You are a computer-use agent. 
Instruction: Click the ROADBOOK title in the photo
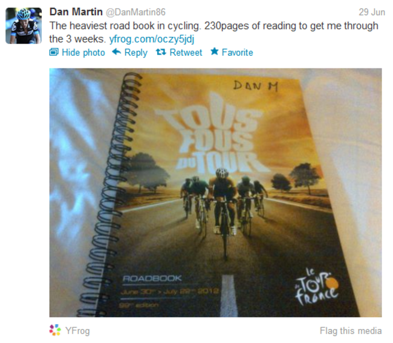(152, 278)
